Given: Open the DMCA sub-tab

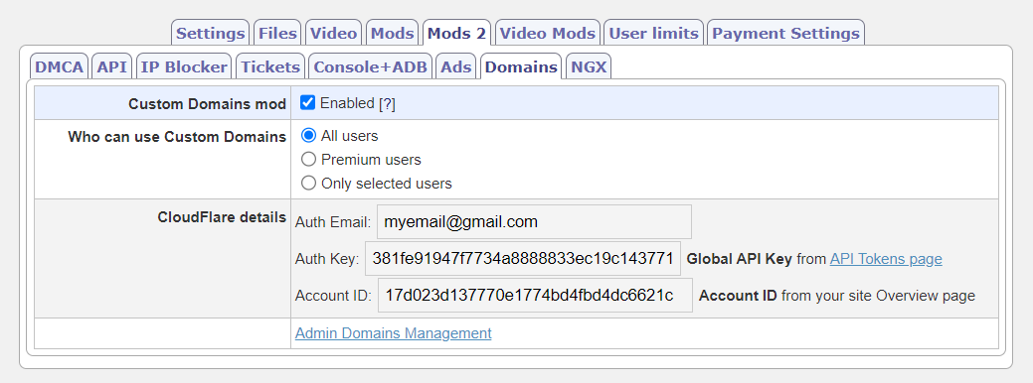Looking at the screenshot, I should point(60,66).
